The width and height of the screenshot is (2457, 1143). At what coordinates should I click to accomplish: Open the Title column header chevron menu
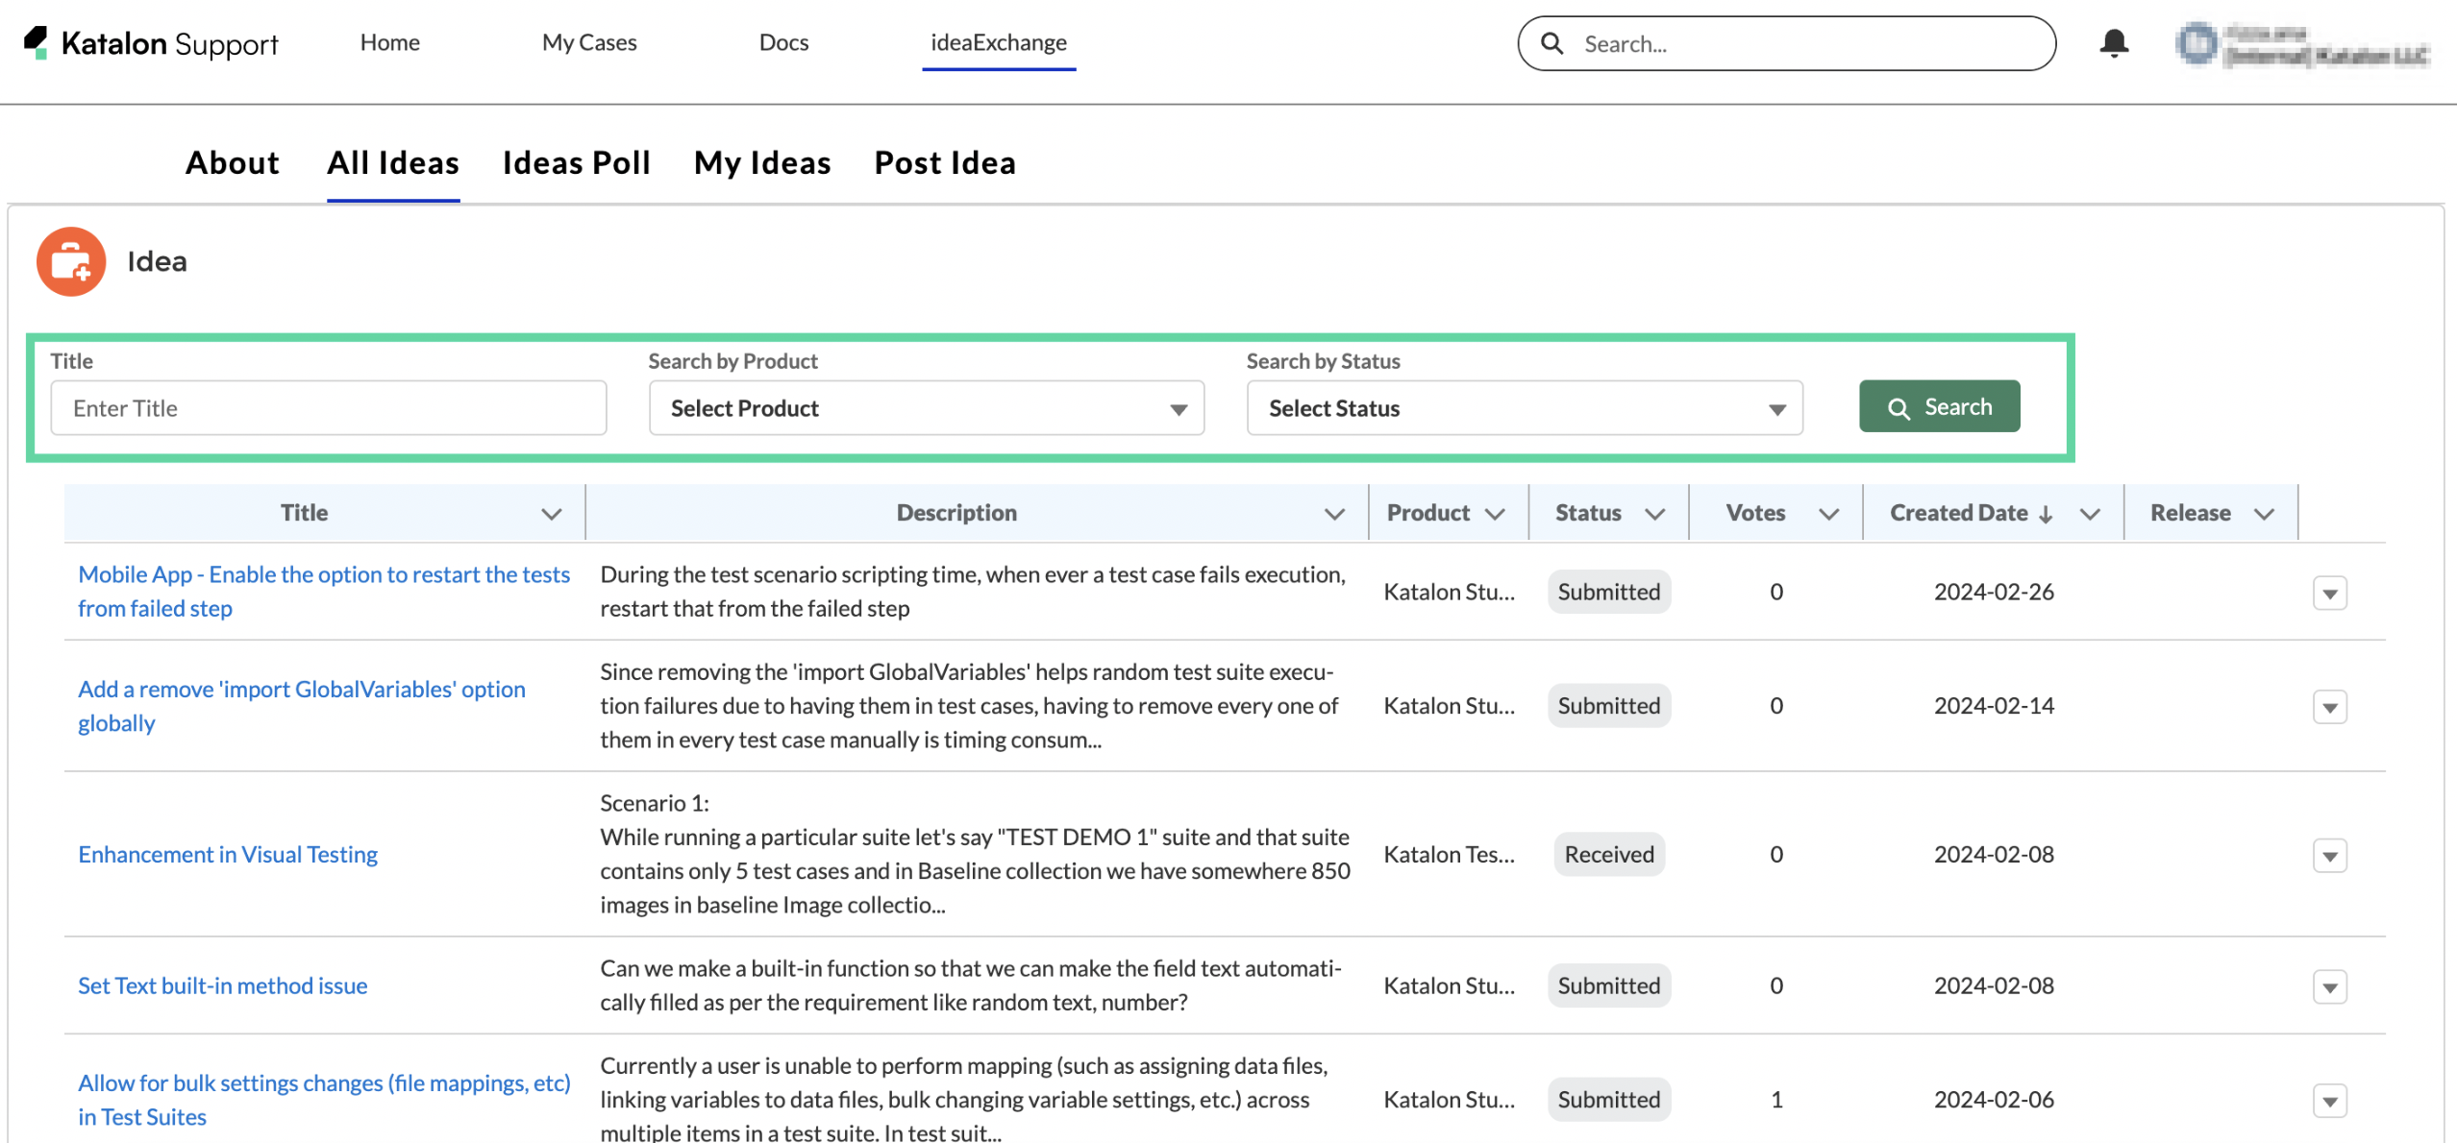click(551, 514)
